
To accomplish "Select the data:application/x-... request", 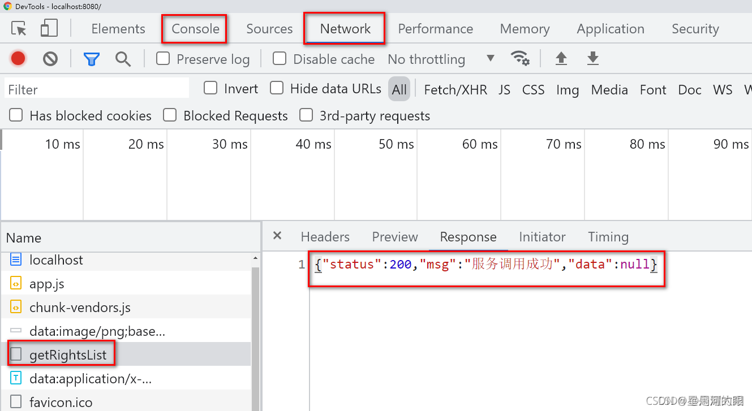I will 126,378.
